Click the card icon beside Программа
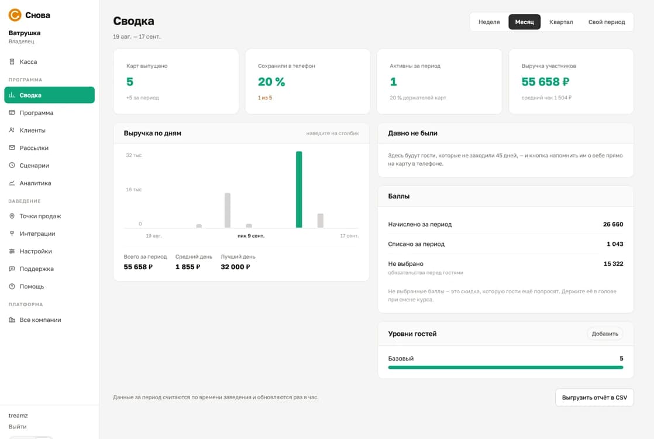 click(x=12, y=112)
